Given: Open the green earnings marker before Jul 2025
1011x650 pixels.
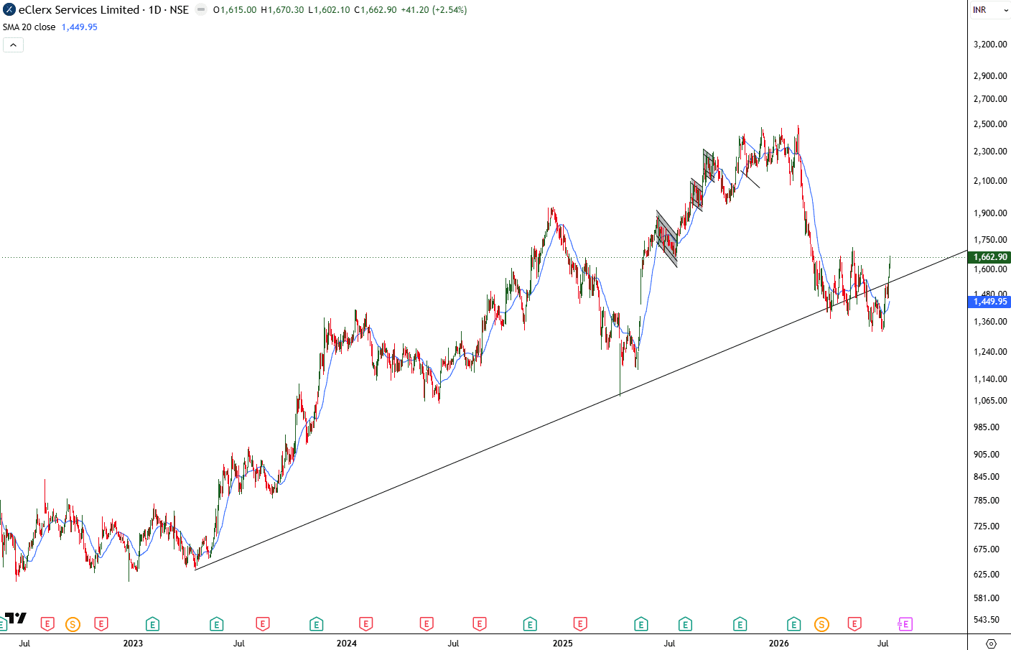Looking at the screenshot, I should 641,624.
